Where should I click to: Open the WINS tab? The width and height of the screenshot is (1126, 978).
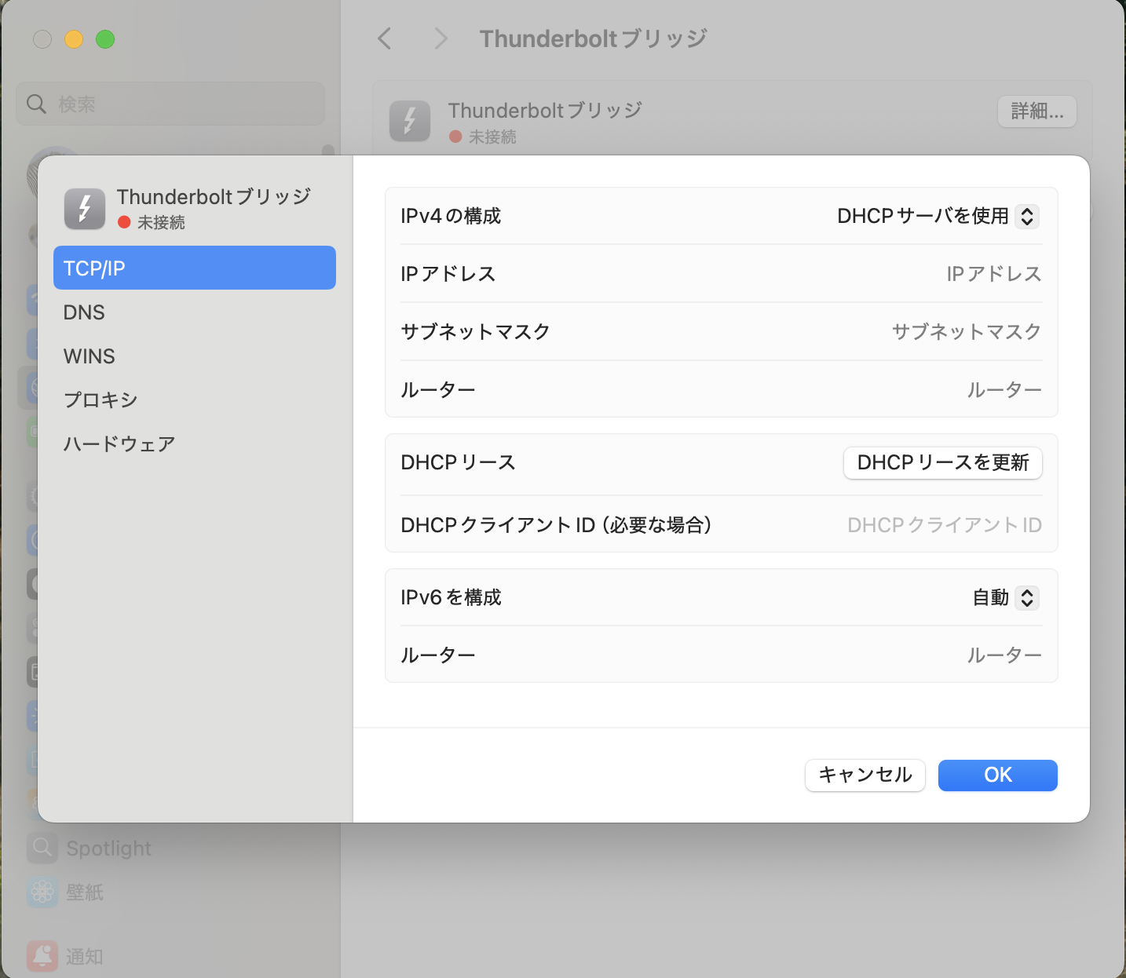(194, 356)
